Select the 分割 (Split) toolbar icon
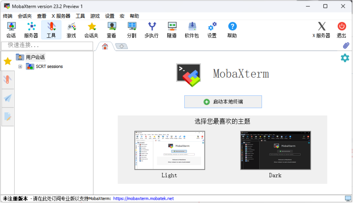 131,30
